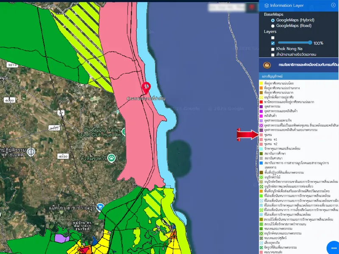
Task: Click the yellow low-density residential legend swatch
Action: tap(261, 83)
